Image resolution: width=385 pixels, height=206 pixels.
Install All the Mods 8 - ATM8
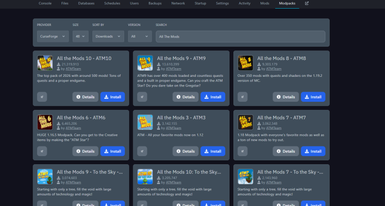313,97
